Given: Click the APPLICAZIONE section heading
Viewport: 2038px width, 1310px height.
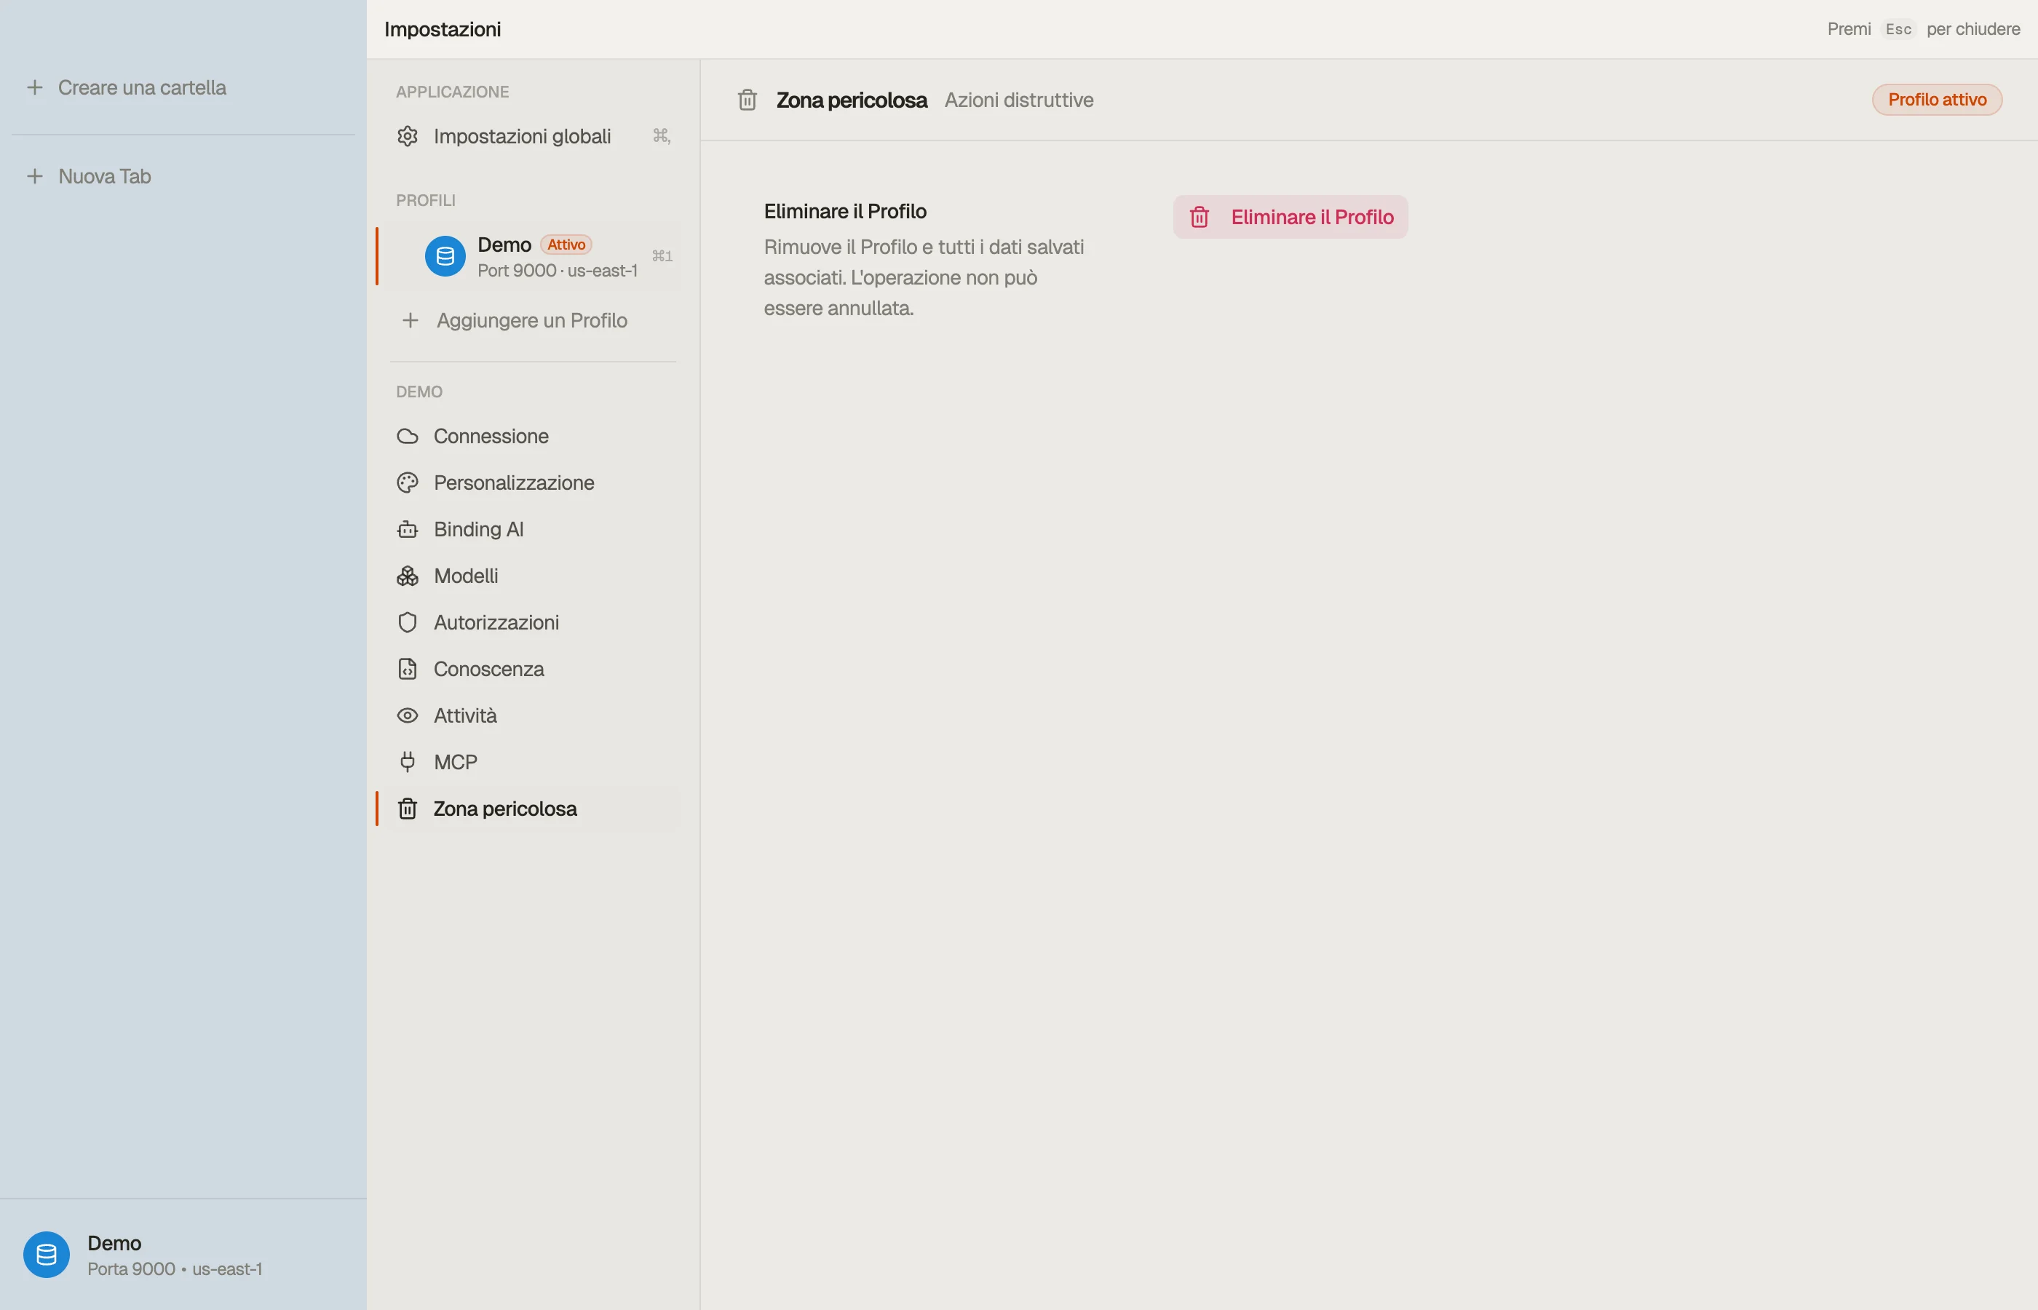Looking at the screenshot, I should click(x=453, y=92).
